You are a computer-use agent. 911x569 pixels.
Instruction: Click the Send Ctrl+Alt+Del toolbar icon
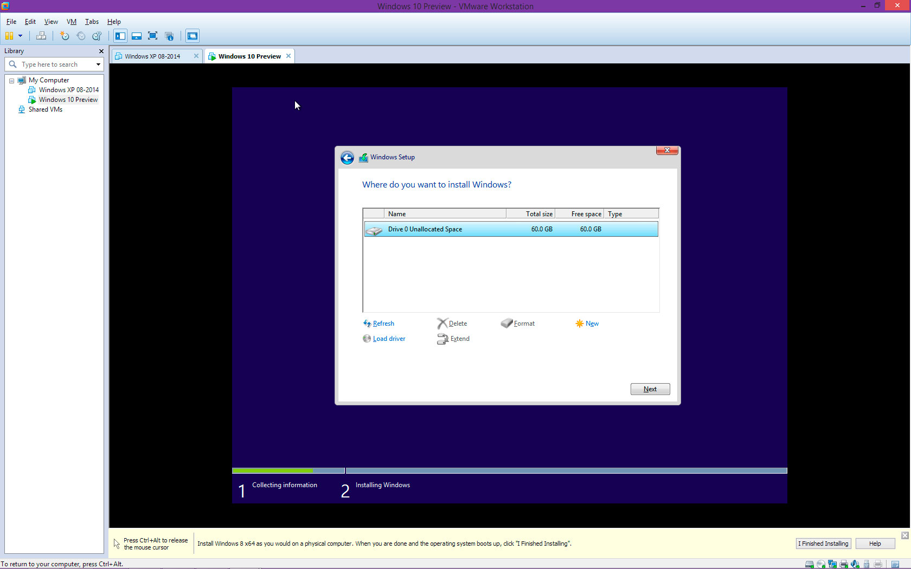tap(41, 36)
